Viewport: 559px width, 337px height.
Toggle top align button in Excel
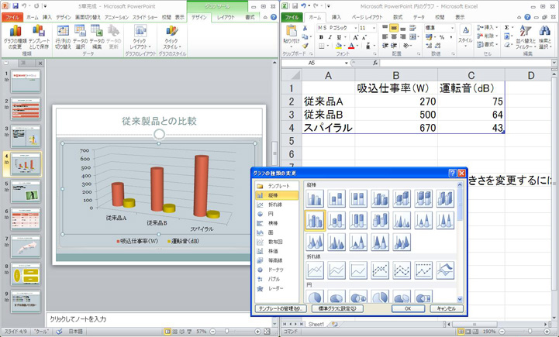[x=385, y=28]
